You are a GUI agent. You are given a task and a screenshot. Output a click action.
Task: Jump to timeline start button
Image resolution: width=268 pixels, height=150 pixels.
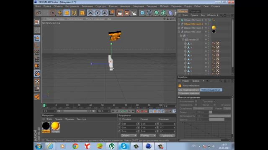(x=113, y=111)
